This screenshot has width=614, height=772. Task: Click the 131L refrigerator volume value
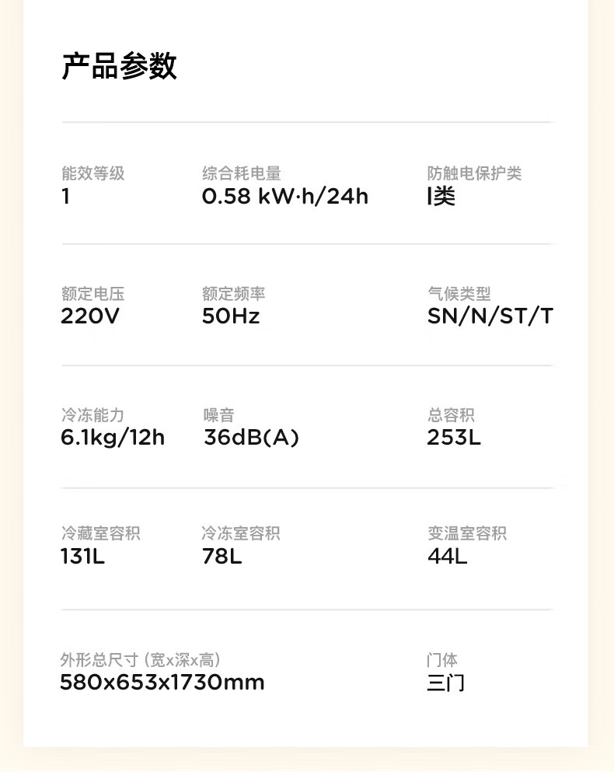[82, 557]
